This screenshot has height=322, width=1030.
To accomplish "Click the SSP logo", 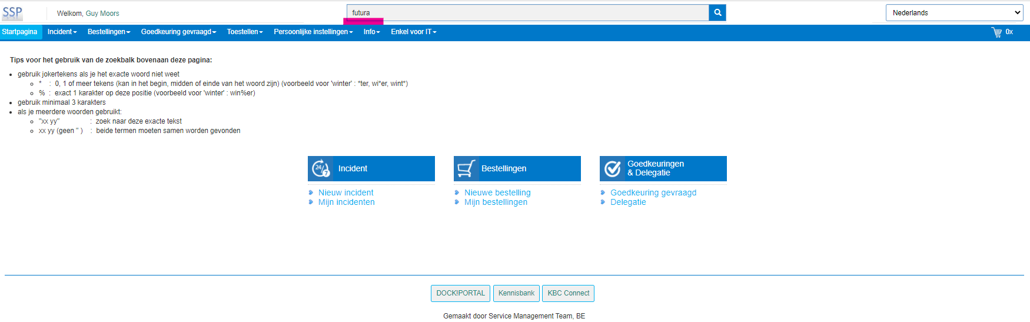I will click(x=12, y=13).
